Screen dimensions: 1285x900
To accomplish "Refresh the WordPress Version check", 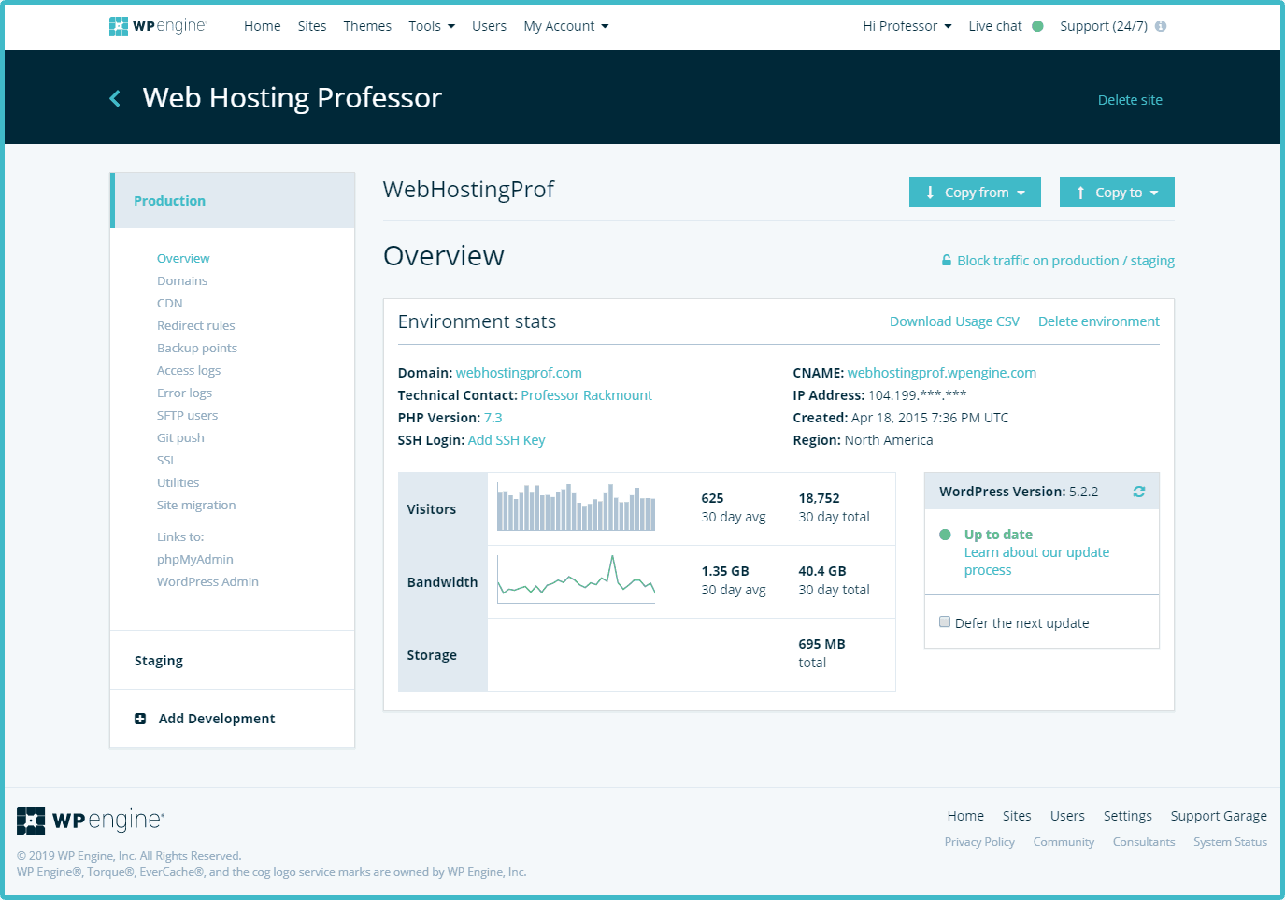I will pos(1139,491).
